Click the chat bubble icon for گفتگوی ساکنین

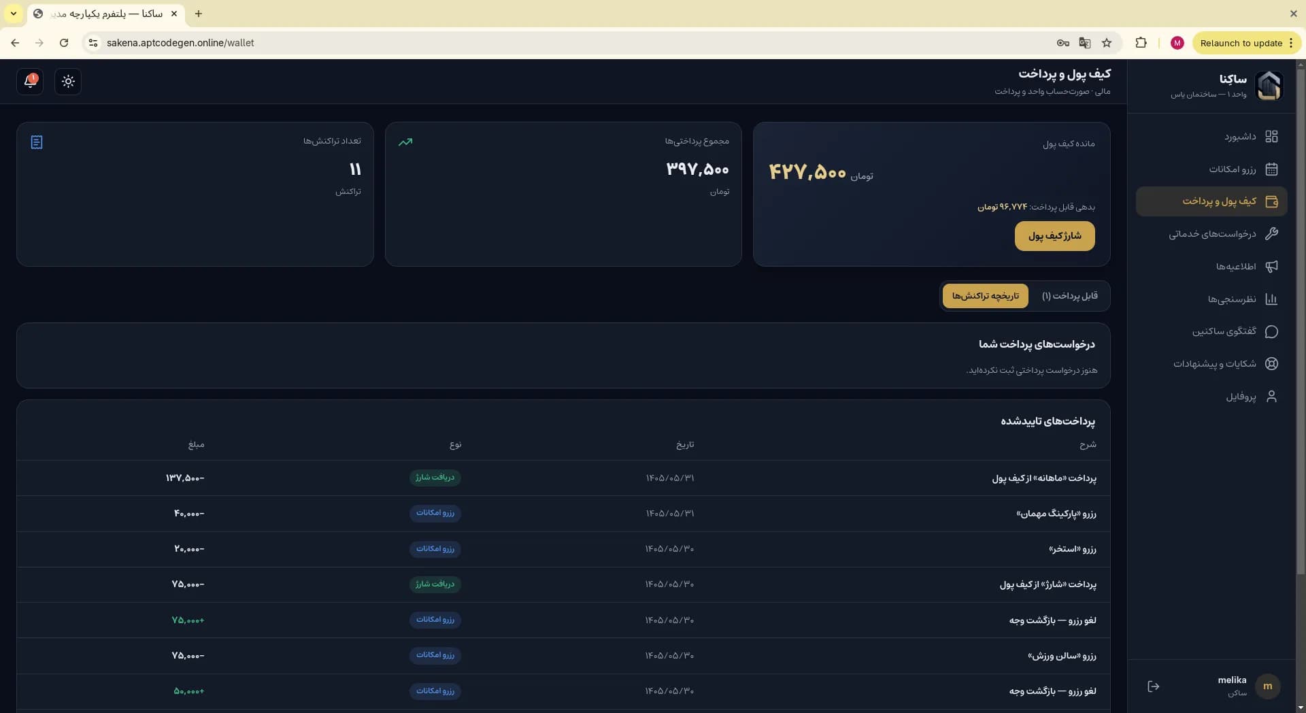point(1271,331)
